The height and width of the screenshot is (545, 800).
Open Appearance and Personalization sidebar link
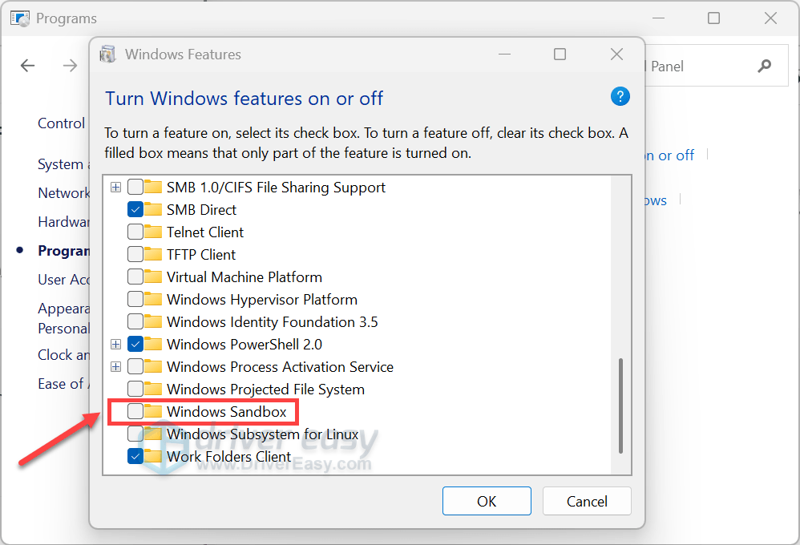pyautogui.click(x=63, y=318)
